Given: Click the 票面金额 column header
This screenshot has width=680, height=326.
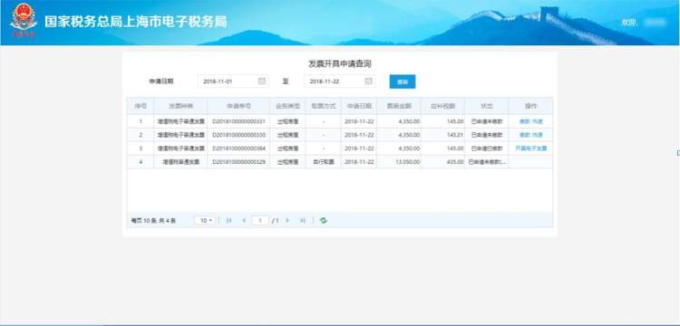Looking at the screenshot, I should [399, 106].
